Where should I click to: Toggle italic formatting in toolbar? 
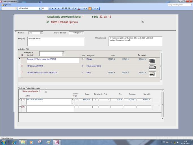(55, 8)
